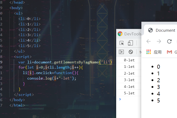The height and width of the screenshot is (118, 177).
Task: Click the 应用 bookmark label
Action: click(158, 52)
